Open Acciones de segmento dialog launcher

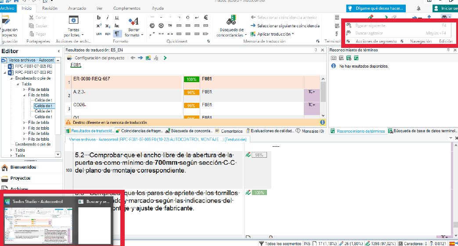pyautogui.click(x=402, y=41)
